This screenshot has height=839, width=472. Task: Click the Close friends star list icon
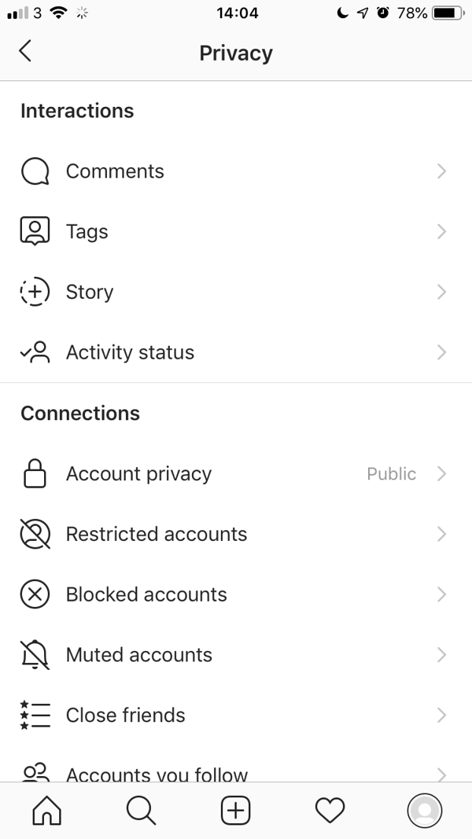point(35,715)
